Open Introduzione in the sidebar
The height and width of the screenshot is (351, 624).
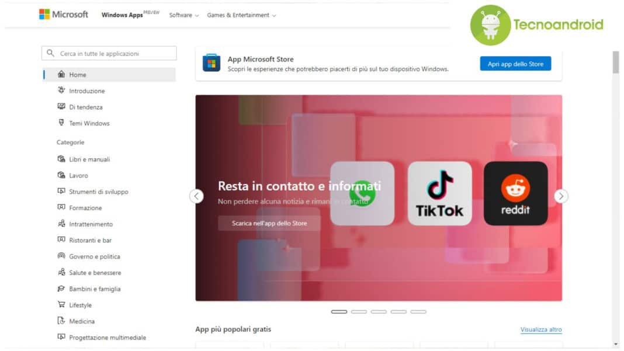tap(86, 91)
